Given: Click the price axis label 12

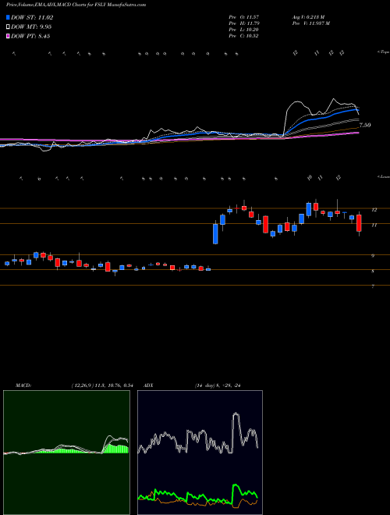Looking at the screenshot, I should pyautogui.click(x=374, y=210).
